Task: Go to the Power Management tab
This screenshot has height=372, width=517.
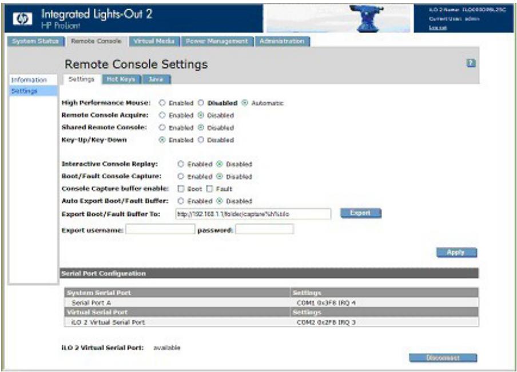Action: point(217,41)
